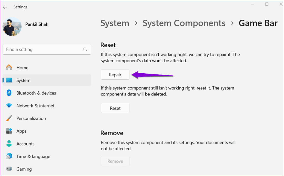Click the Gaming controller icon
This screenshot has width=284, height=176.
(9, 169)
